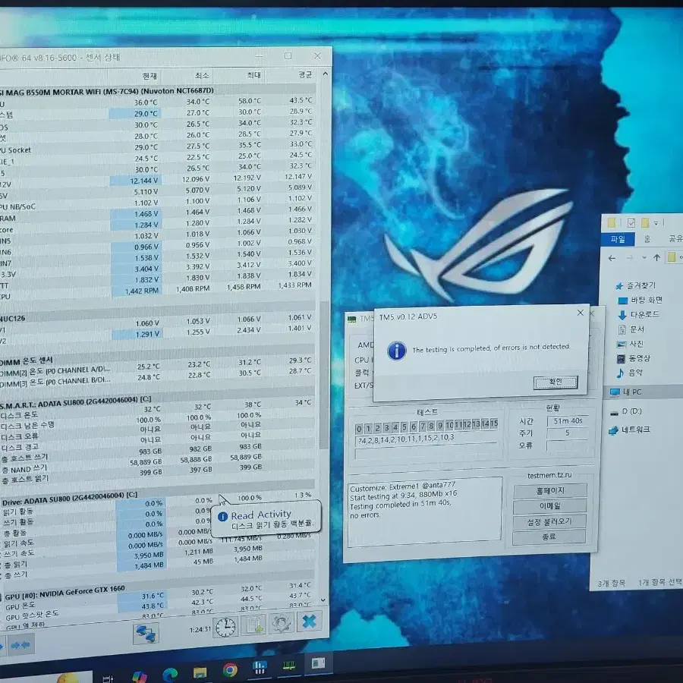Image resolution: width=683 pixels, height=683 pixels.
Task: Click the download arrow icon beside 다운로드
Action: [622, 315]
